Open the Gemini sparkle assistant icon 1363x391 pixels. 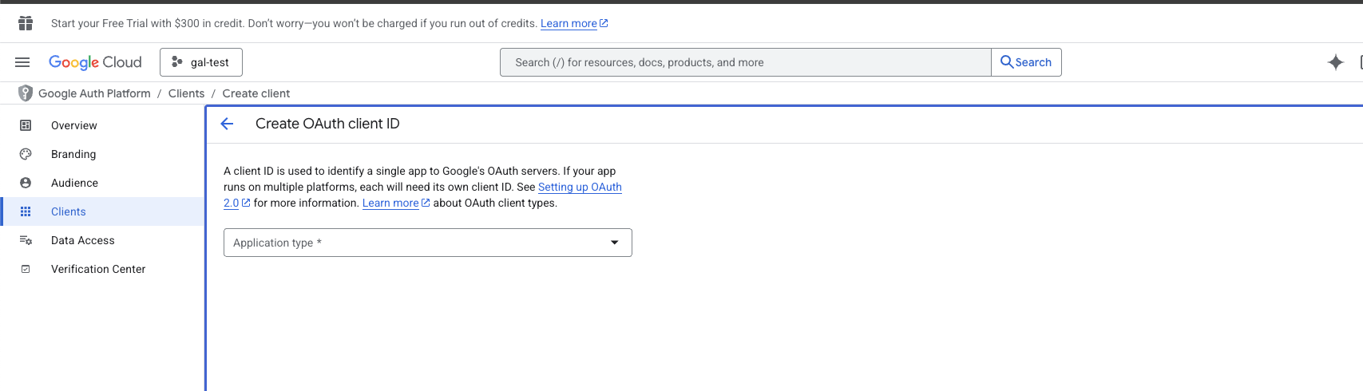tap(1335, 62)
